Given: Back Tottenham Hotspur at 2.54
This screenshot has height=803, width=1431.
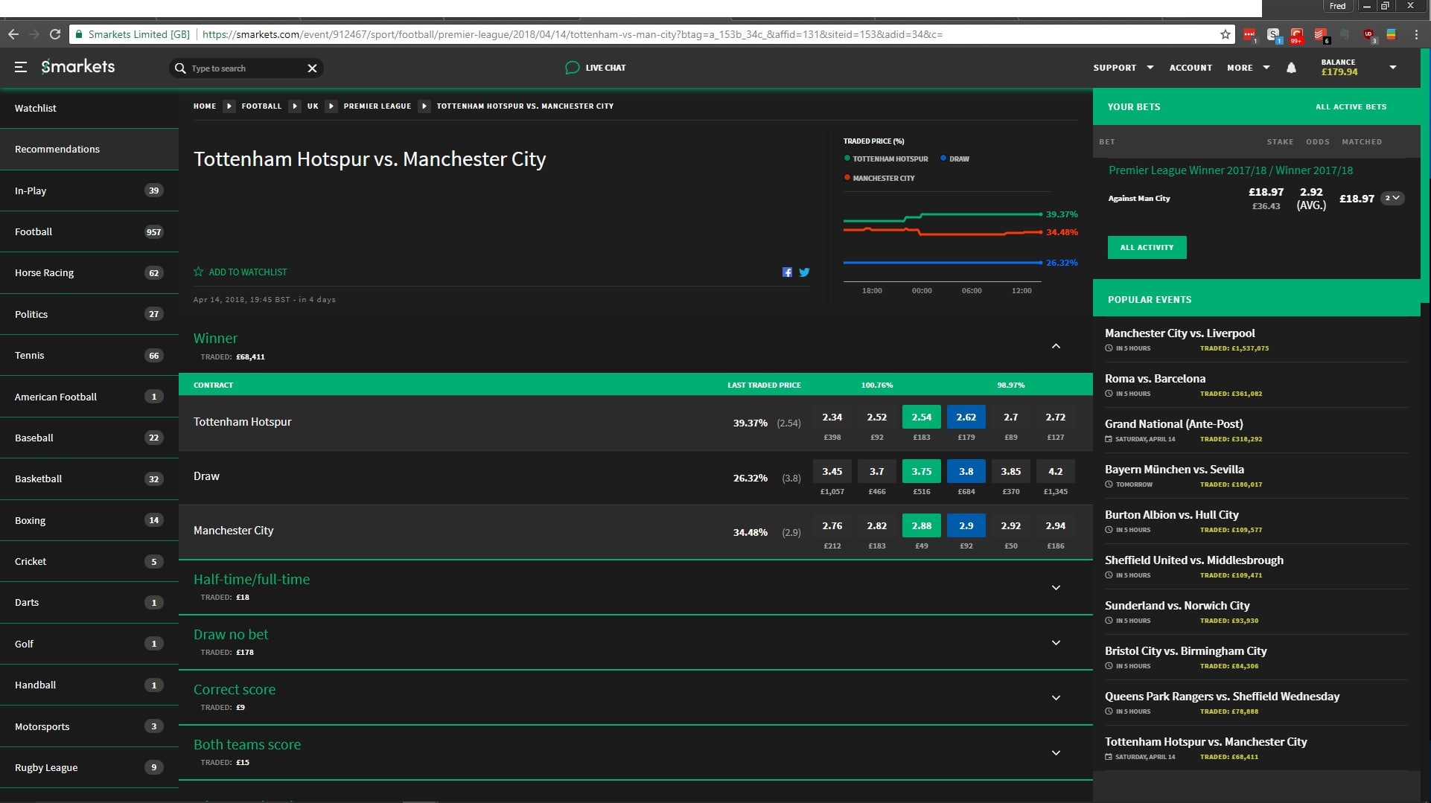Looking at the screenshot, I should pos(922,418).
